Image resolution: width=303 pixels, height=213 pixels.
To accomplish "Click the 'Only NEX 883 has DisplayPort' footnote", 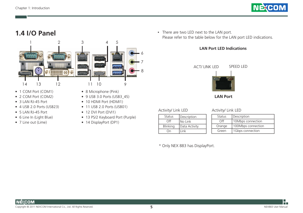I will [x=187, y=146].
